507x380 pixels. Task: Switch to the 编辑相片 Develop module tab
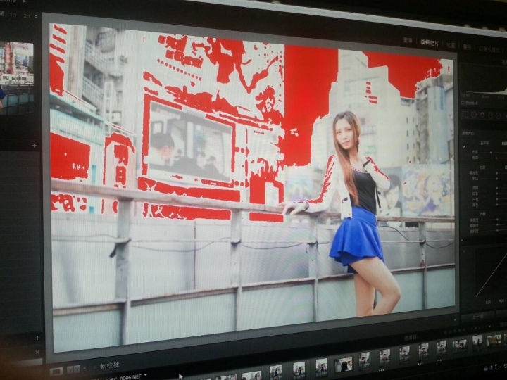[x=430, y=43]
